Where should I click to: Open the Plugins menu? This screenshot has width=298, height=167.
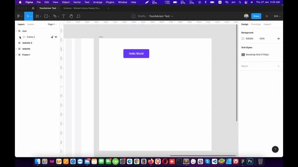coord(110,2)
